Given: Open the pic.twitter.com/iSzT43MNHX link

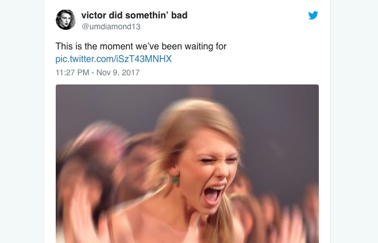Looking at the screenshot, I should click(114, 59).
